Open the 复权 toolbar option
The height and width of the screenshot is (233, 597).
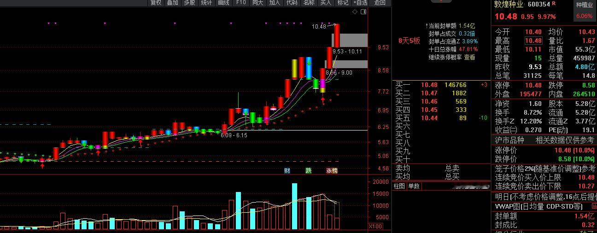coord(156,3)
